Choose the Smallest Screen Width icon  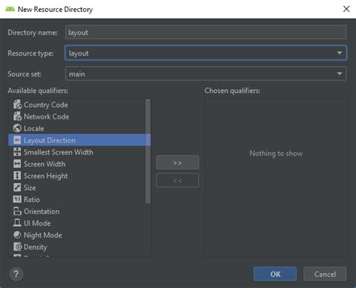pyautogui.click(x=17, y=152)
